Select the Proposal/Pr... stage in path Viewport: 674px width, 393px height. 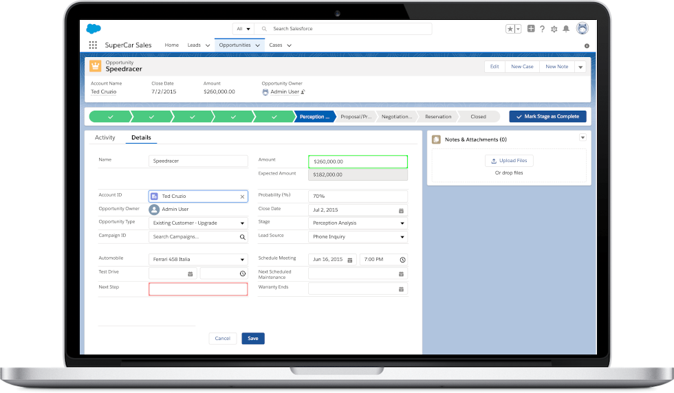coord(356,116)
